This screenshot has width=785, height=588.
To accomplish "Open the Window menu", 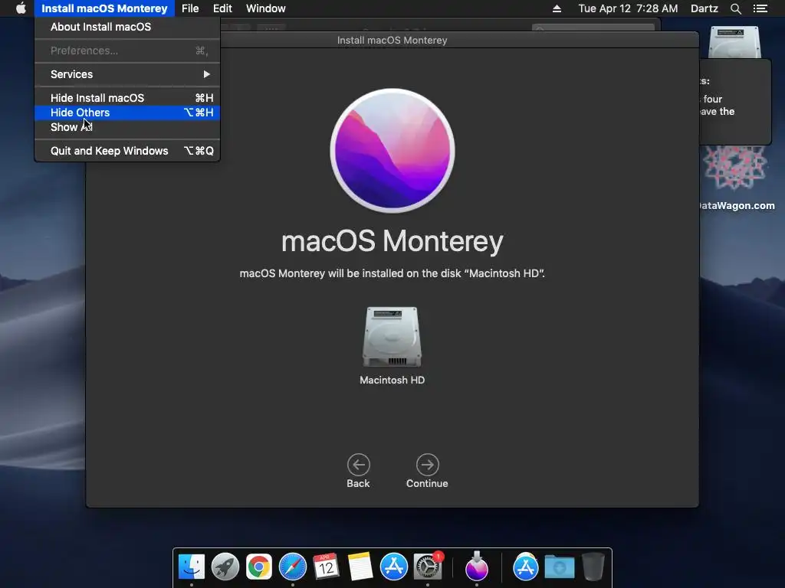I will click(266, 8).
